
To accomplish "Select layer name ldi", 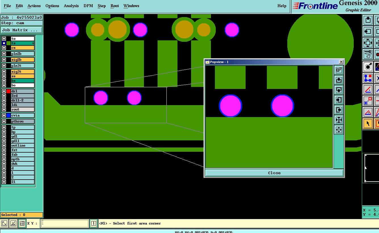I will 23,105.
